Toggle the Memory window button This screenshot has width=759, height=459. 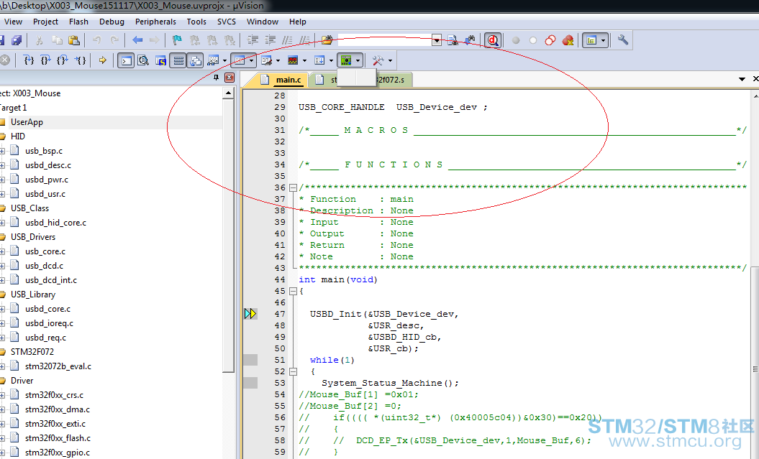tap(239, 60)
